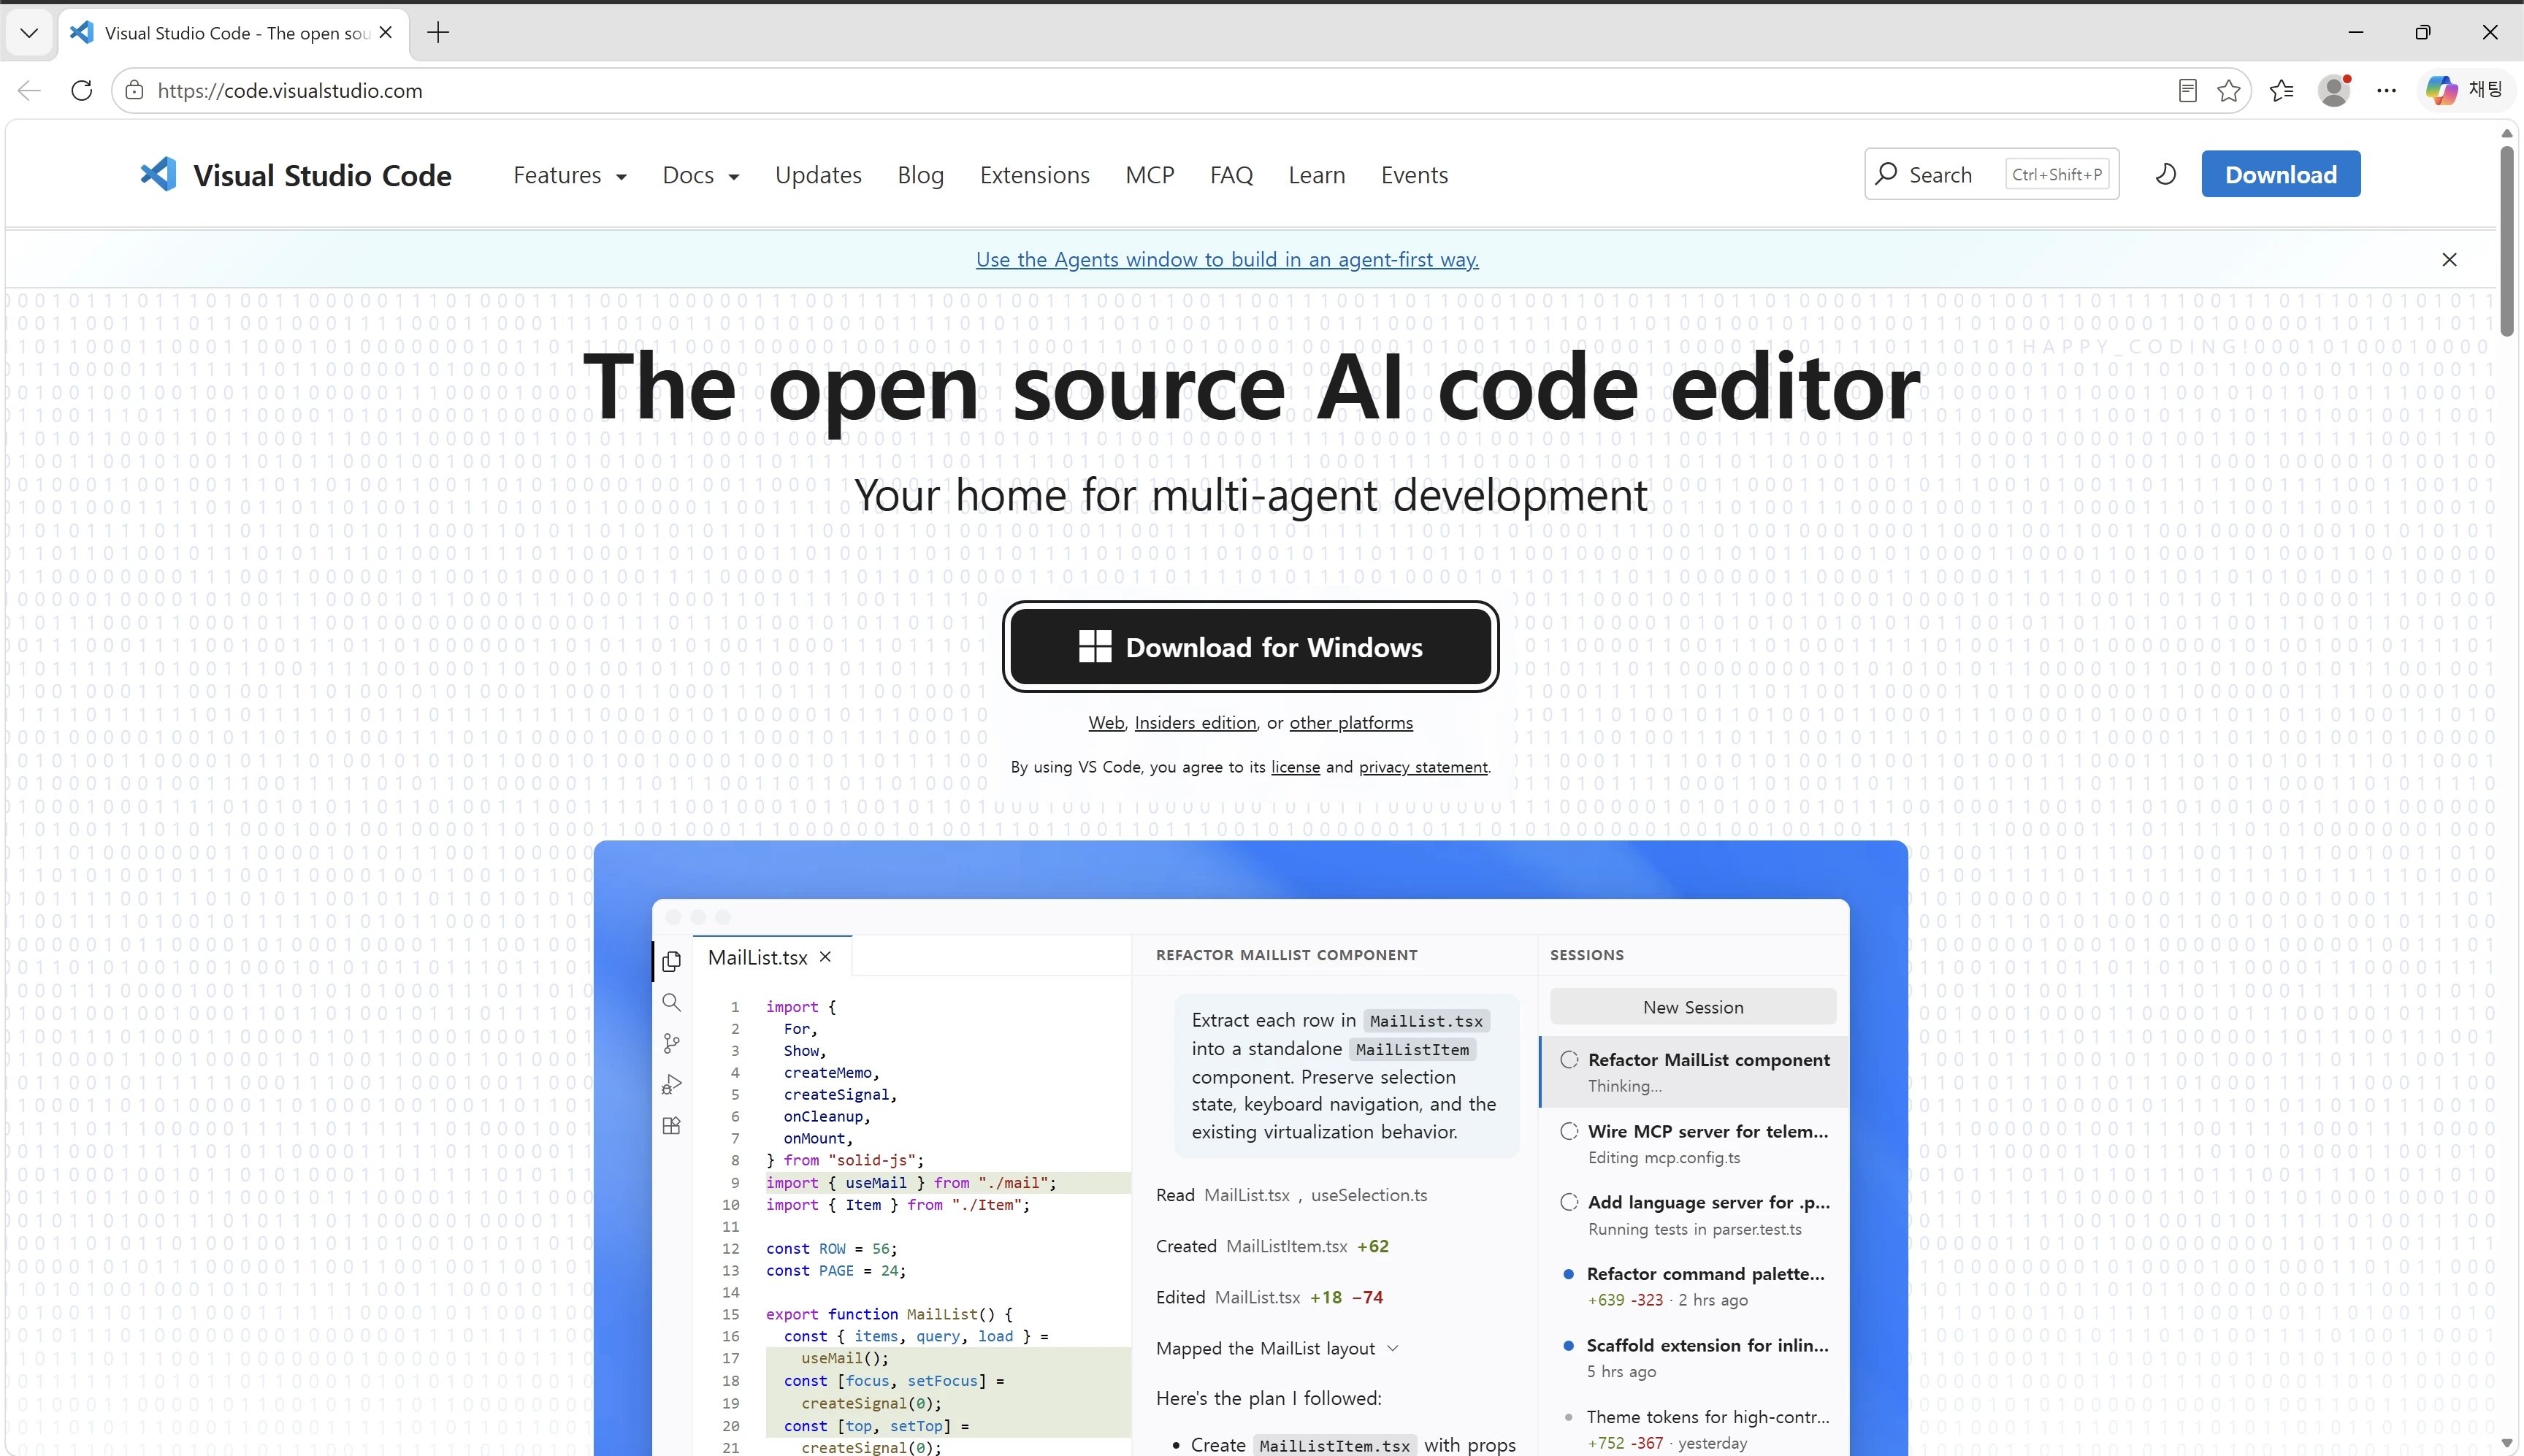Expand the Features dropdown menu
The width and height of the screenshot is (2524, 1456).
[569, 175]
